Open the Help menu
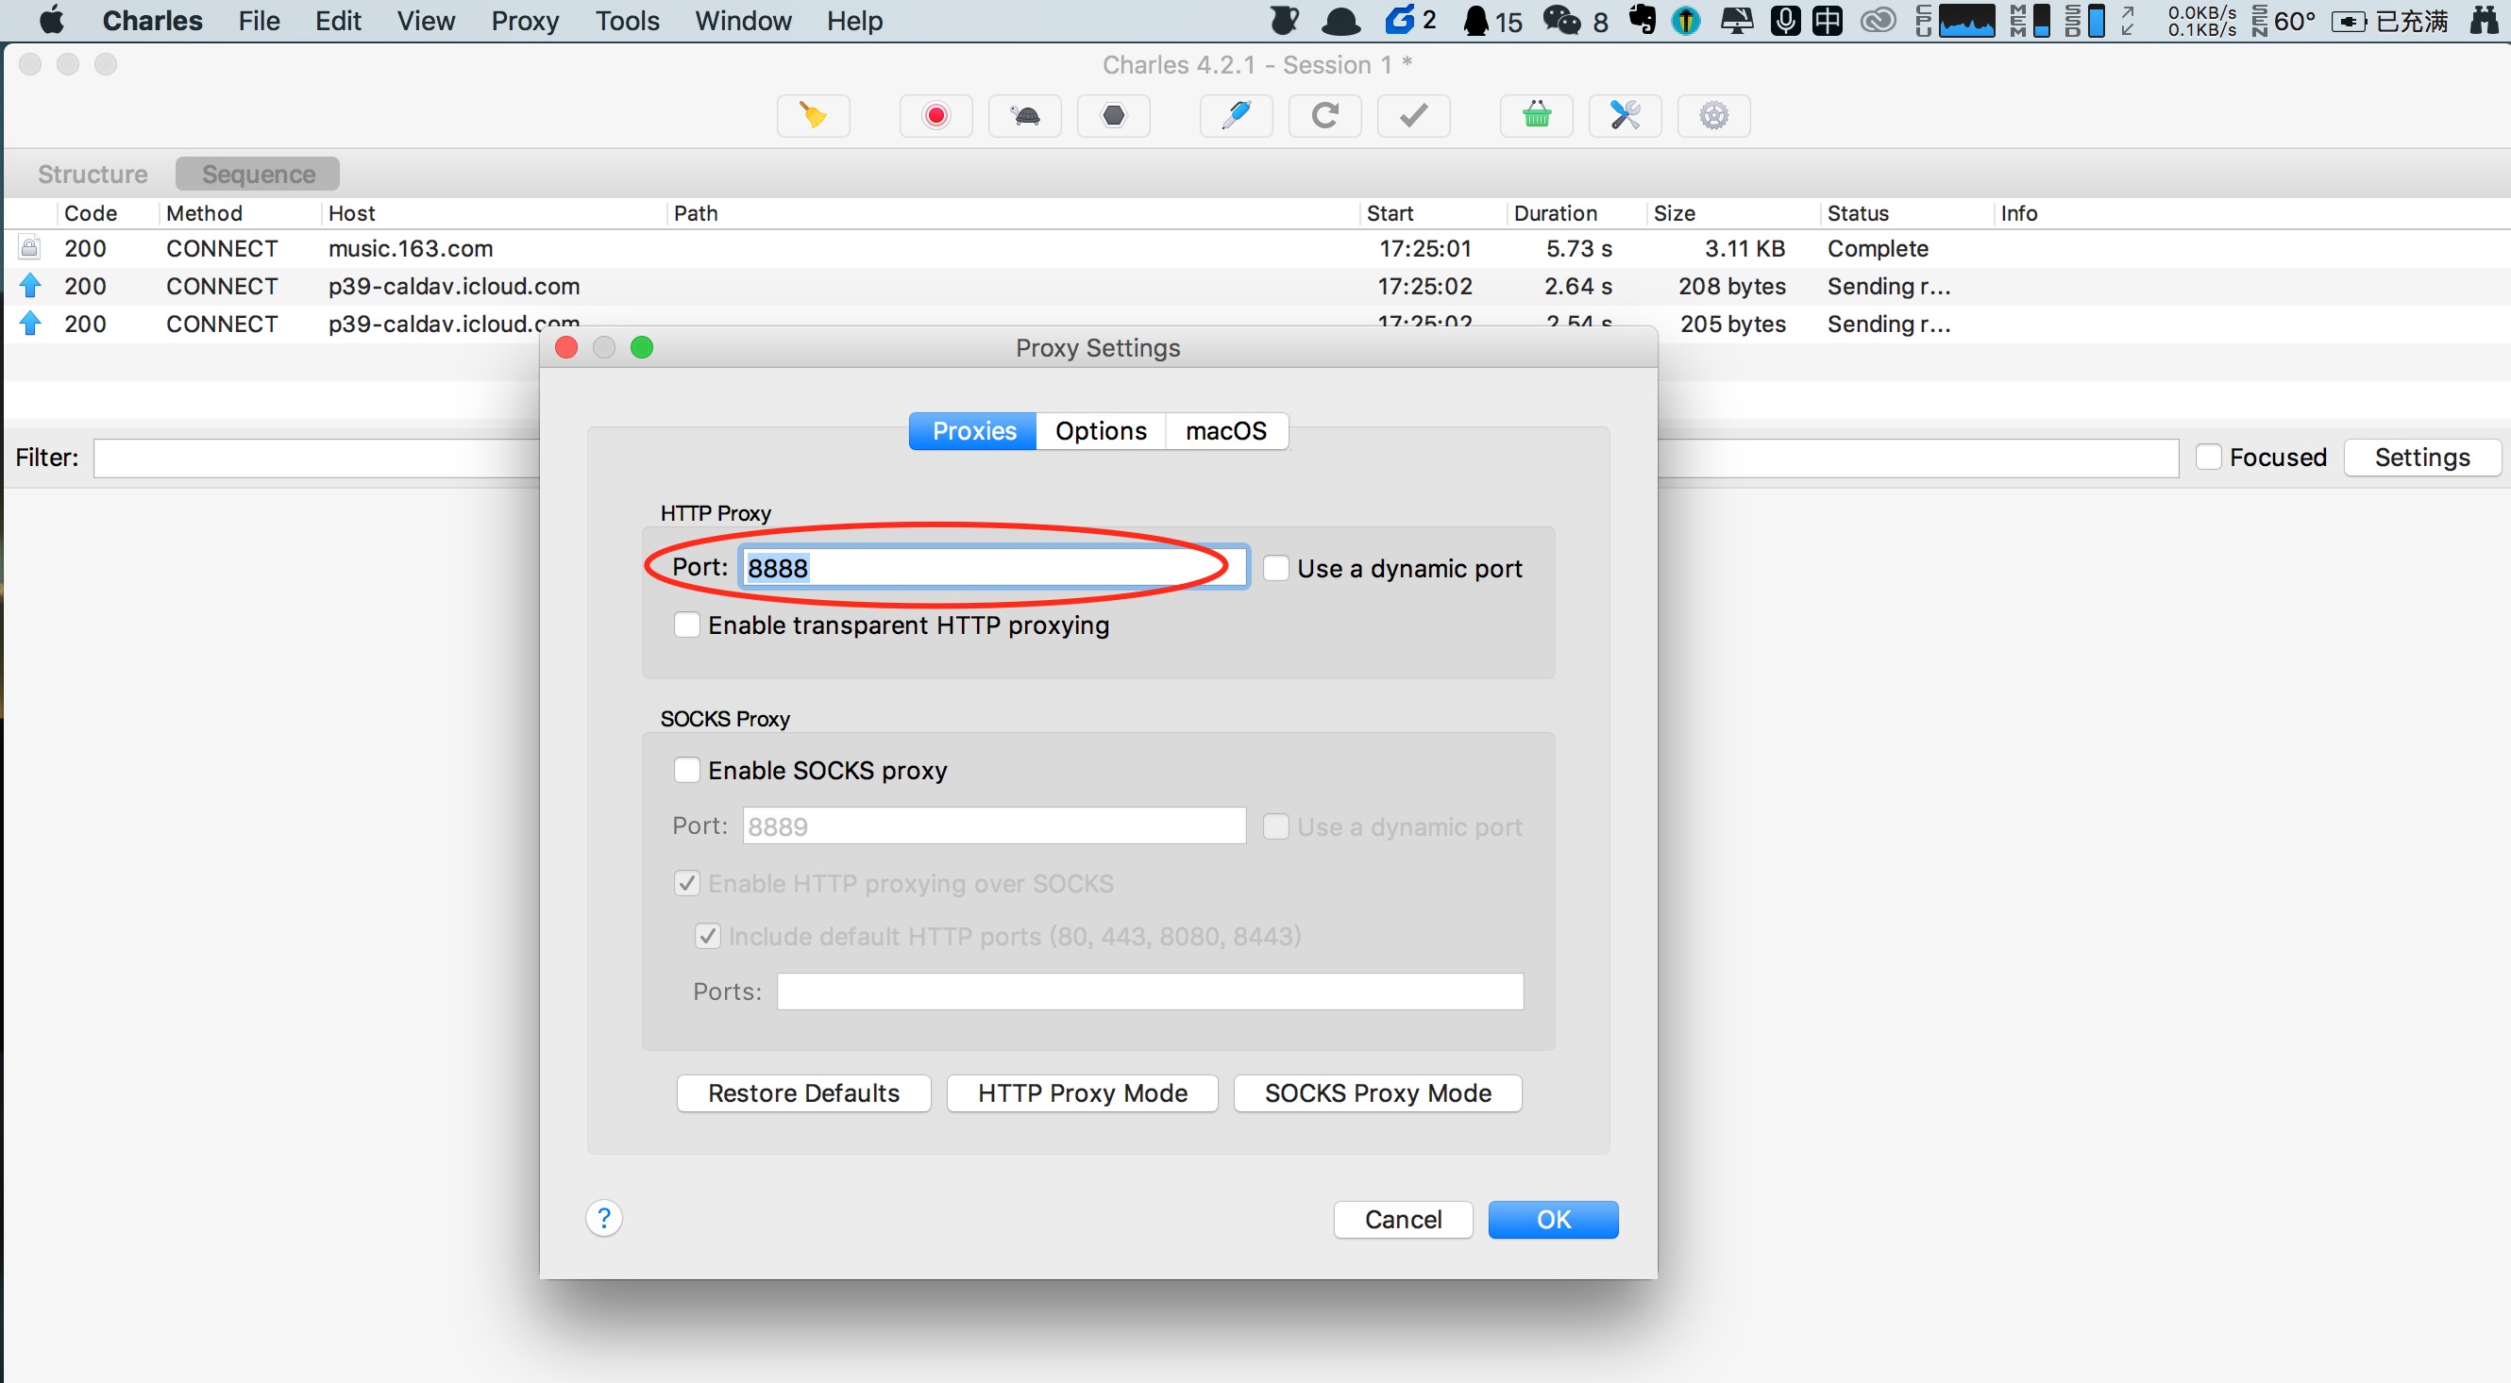 tap(855, 21)
